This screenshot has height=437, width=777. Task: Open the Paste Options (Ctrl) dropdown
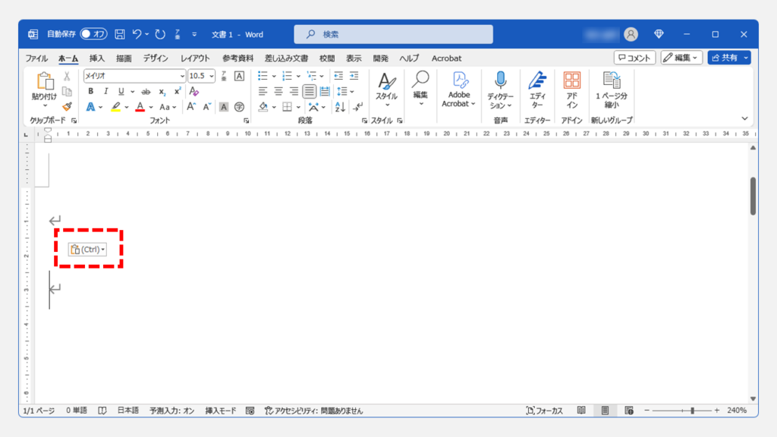(87, 250)
